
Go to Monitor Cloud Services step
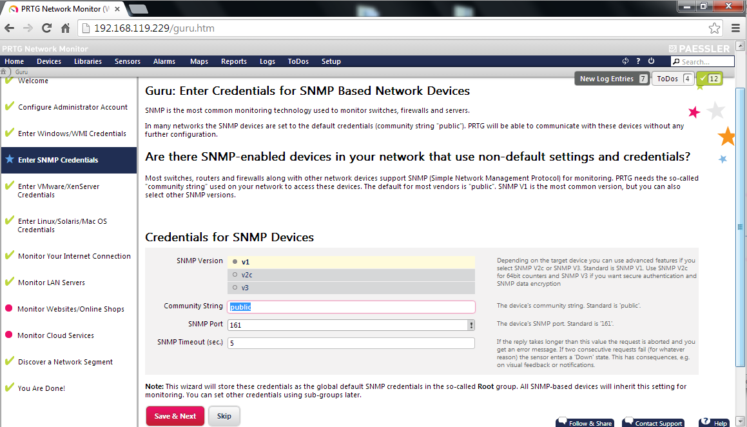coord(55,335)
